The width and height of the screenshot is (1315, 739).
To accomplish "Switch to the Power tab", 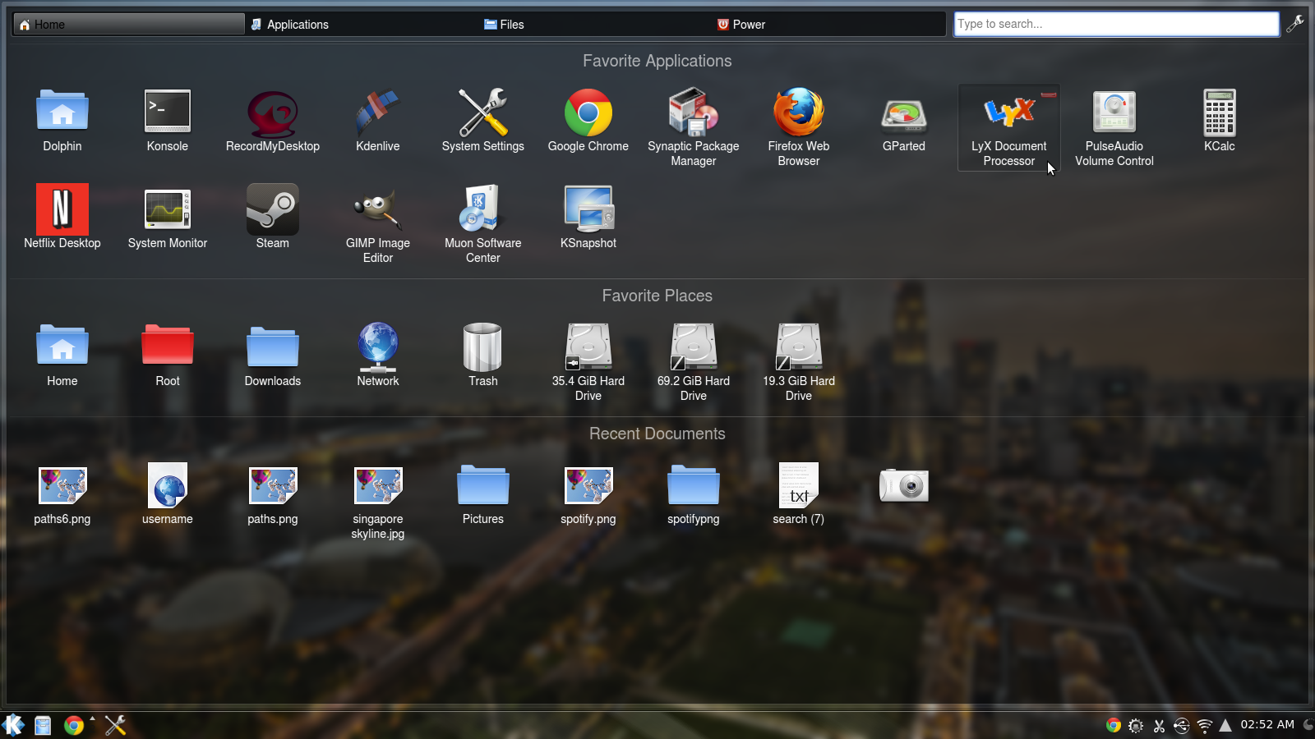I will click(829, 24).
